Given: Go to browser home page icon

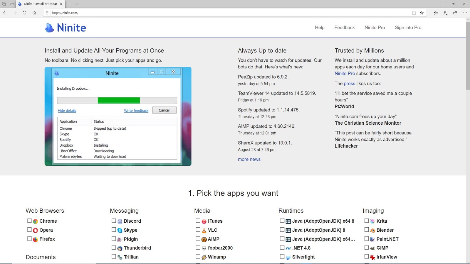Looking at the screenshot, I should [x=34, y=13].
